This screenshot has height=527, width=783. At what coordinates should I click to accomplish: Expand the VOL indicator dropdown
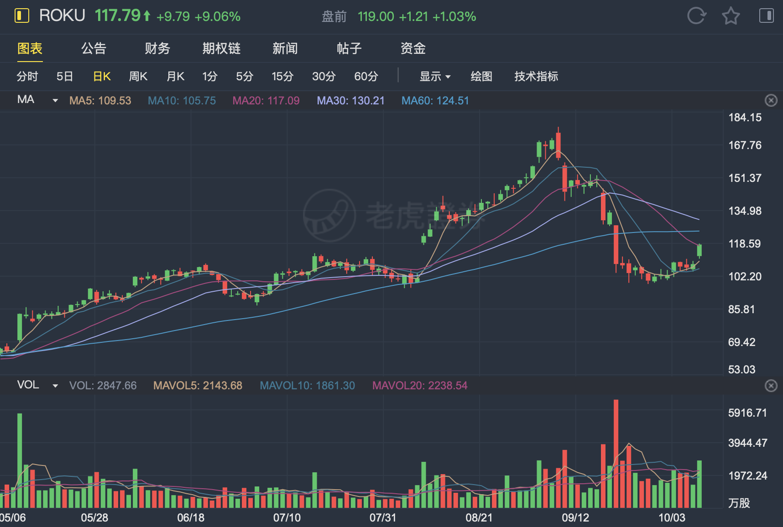tap(55, 386)
